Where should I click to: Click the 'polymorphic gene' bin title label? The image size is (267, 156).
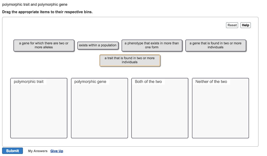tap(90, 82)
